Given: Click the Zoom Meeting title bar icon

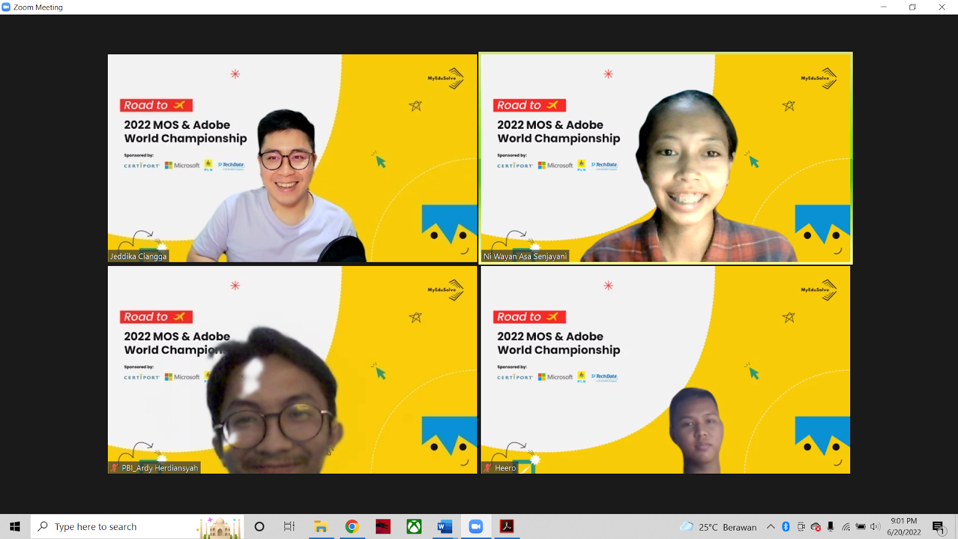Looking at the screenshot, I should [6, 7].
